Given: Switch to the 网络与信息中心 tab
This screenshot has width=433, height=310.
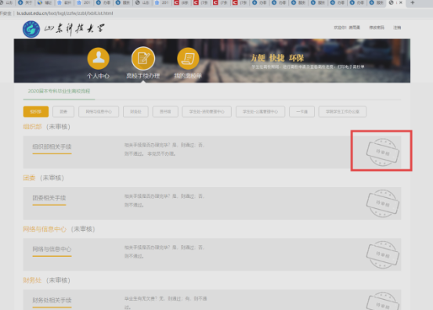Looking at the screenshot, I should click(99, 111).
